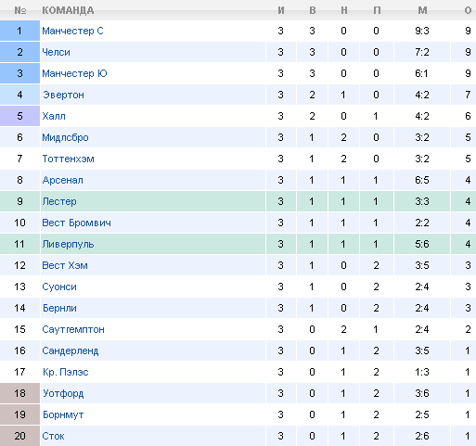Click the М goals column header

[x=422, y=10]
